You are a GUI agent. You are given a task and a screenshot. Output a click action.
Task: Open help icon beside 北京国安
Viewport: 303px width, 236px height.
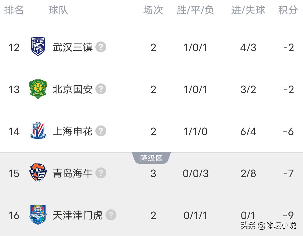click(101, 89)
